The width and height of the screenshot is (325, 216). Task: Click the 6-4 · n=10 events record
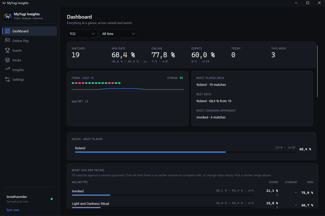click(x=200, y=61)
